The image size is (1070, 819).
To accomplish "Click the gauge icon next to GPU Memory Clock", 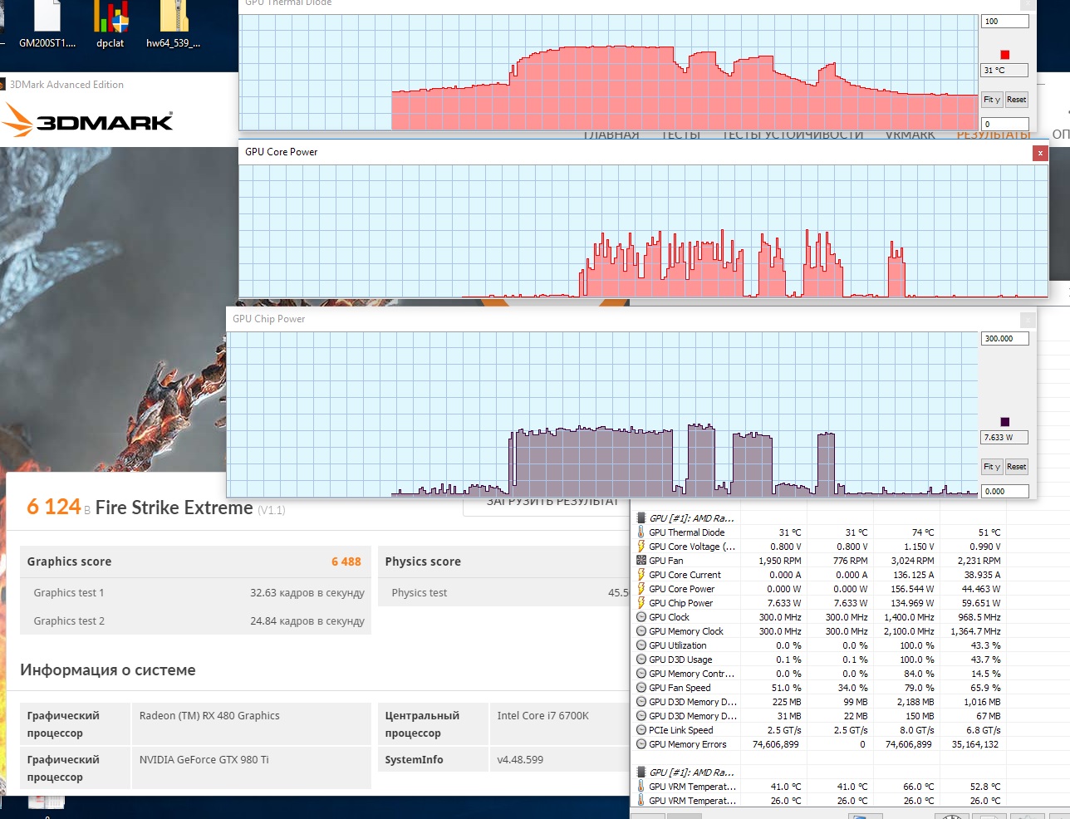I will pyautogui.click(x=641, y=631).
